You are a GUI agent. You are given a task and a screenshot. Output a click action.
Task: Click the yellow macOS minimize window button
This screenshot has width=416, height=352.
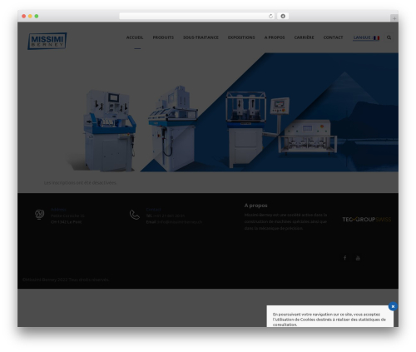pos(30,16)
